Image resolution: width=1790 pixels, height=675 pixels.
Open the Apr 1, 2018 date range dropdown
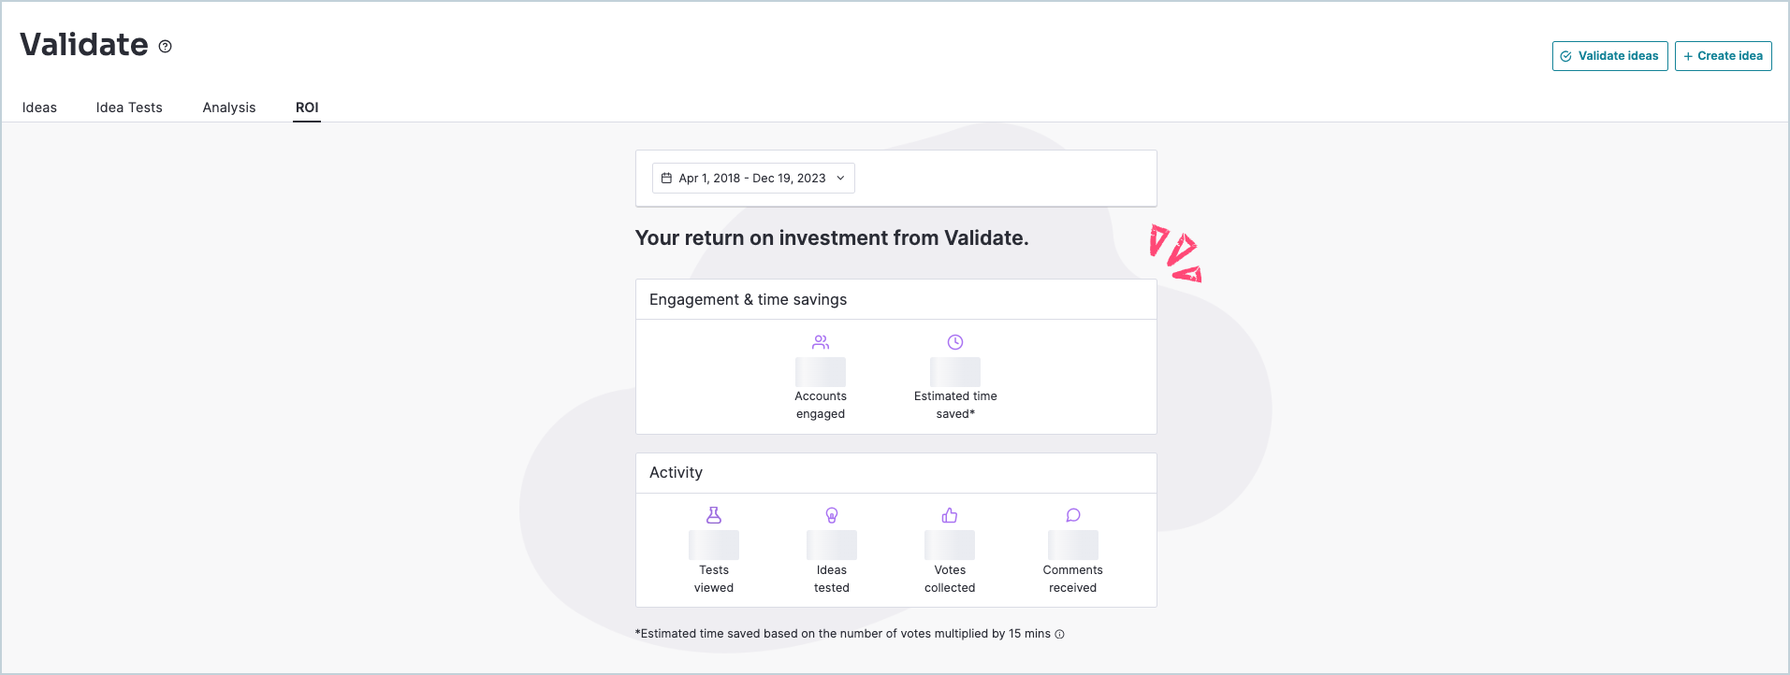click(x=753, y=178)
